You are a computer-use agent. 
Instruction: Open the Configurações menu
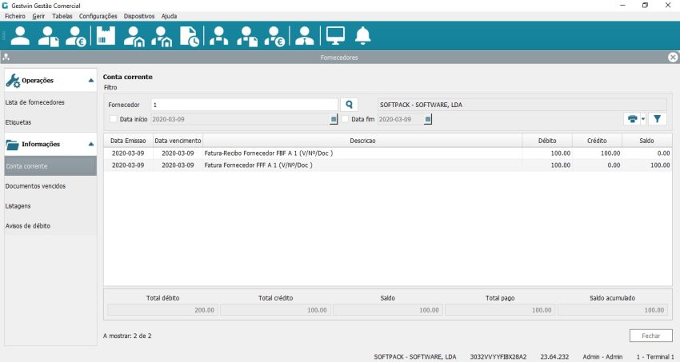(98, 16)
